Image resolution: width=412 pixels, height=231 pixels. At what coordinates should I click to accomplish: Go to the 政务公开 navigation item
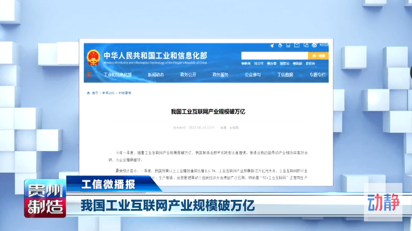(x=188, y=75)
